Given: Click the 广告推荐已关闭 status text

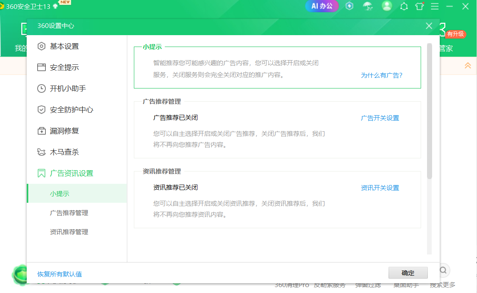Looking at the screenshot, I should point(175,118).
